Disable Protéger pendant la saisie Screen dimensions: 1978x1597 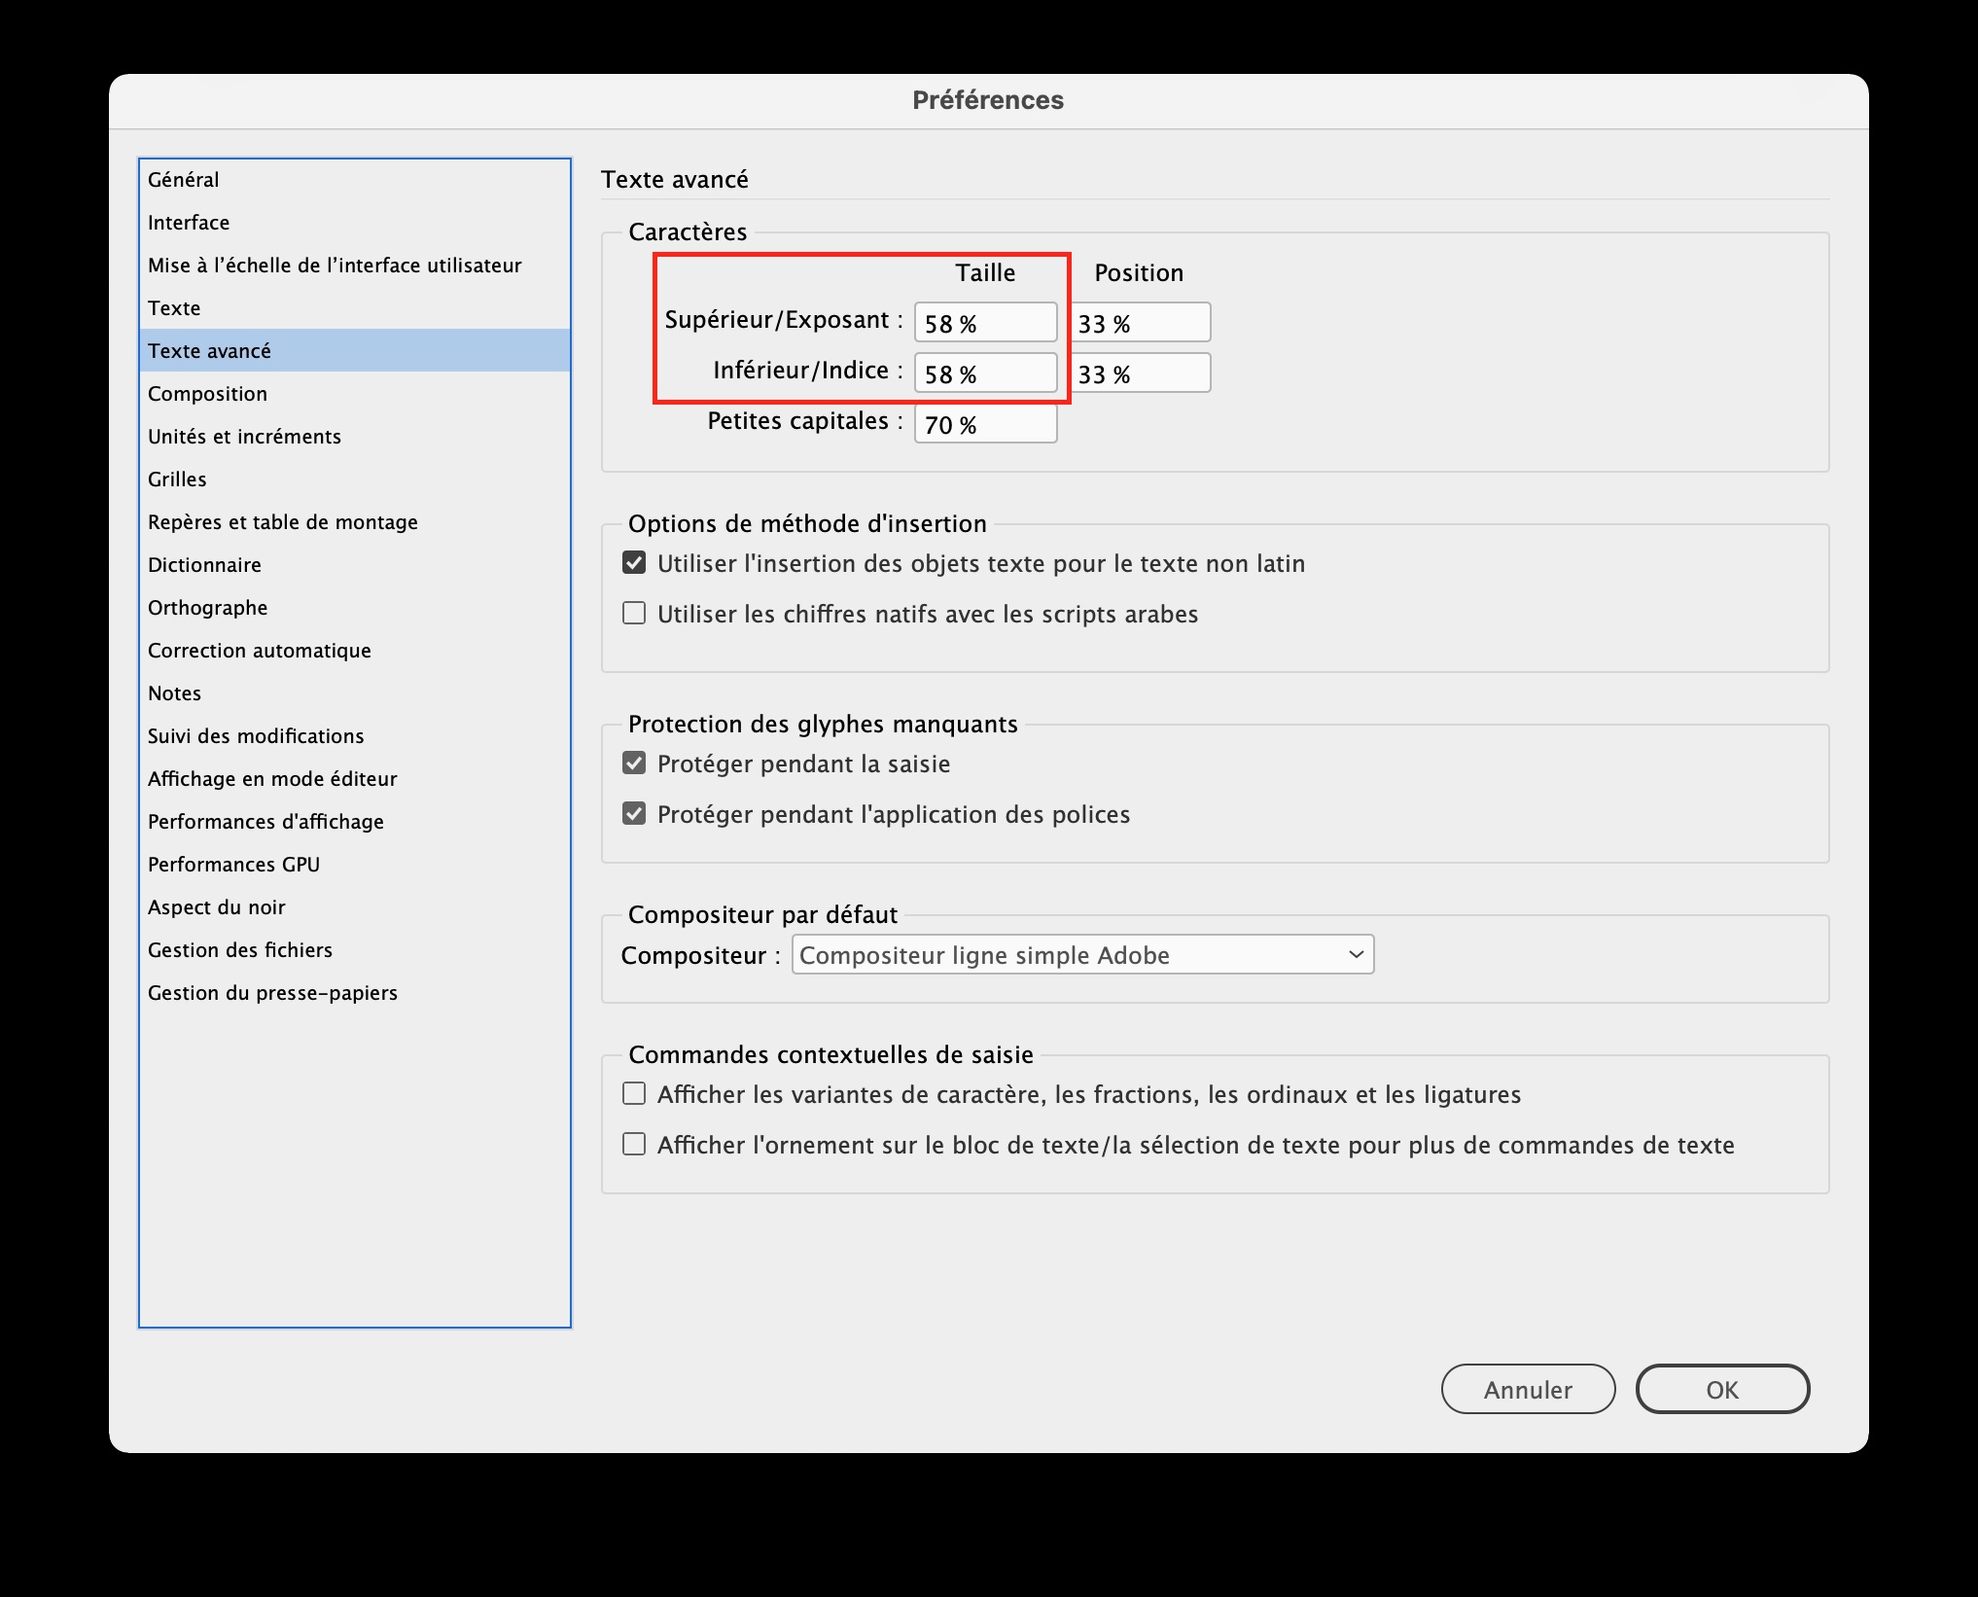click(634, 763)
